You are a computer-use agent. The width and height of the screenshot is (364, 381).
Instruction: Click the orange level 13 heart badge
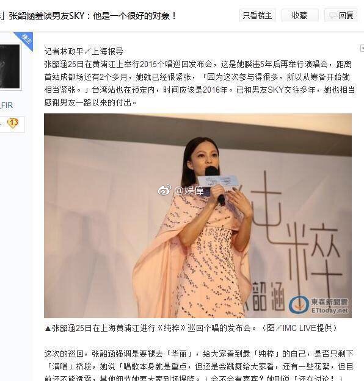click(x=13, y=123)
